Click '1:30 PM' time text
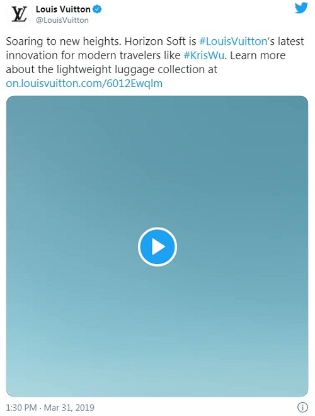This screenshot has height=416, width=315. point(21,407)
